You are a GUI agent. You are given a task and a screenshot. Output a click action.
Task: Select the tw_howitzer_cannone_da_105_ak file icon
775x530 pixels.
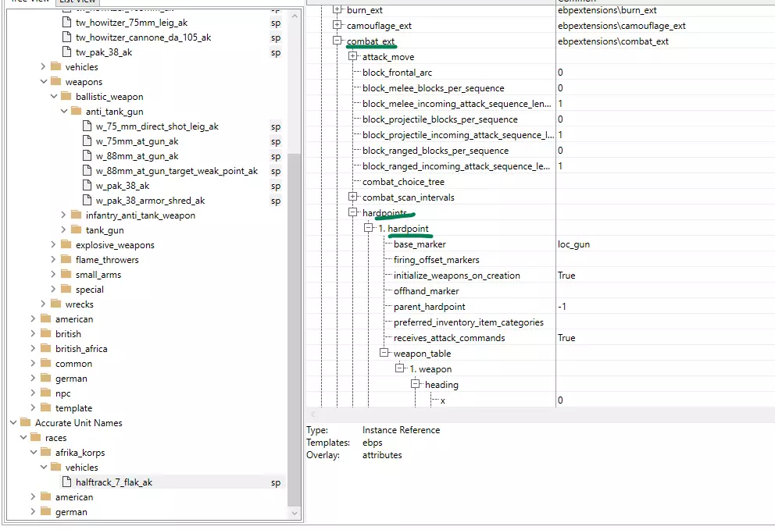click(x=66, y=37)
